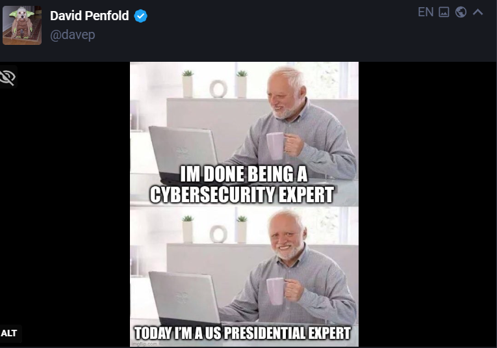Show the ALT text description badge
This screenshot has width=497, height=348.
point(9,333)
